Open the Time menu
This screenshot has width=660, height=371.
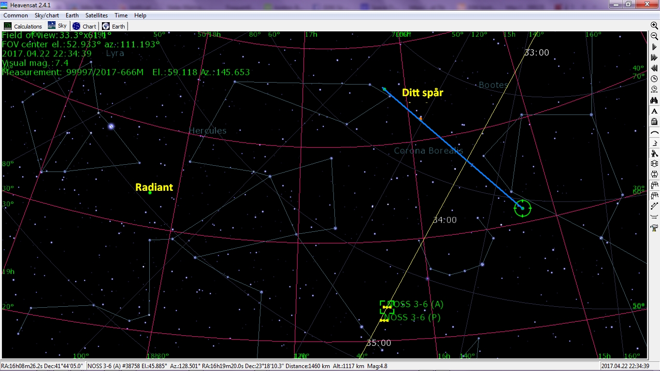point(121,15)
